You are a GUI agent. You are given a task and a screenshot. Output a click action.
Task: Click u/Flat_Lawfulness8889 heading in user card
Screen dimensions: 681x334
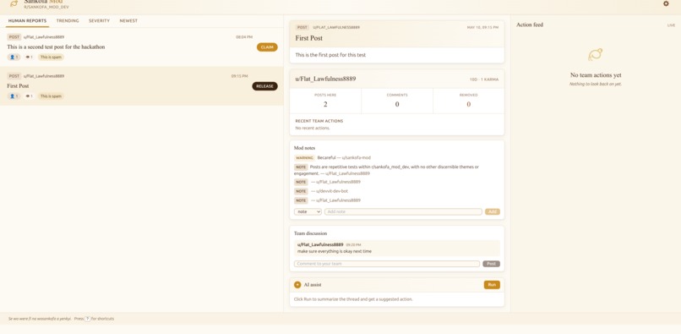point(326,79)
